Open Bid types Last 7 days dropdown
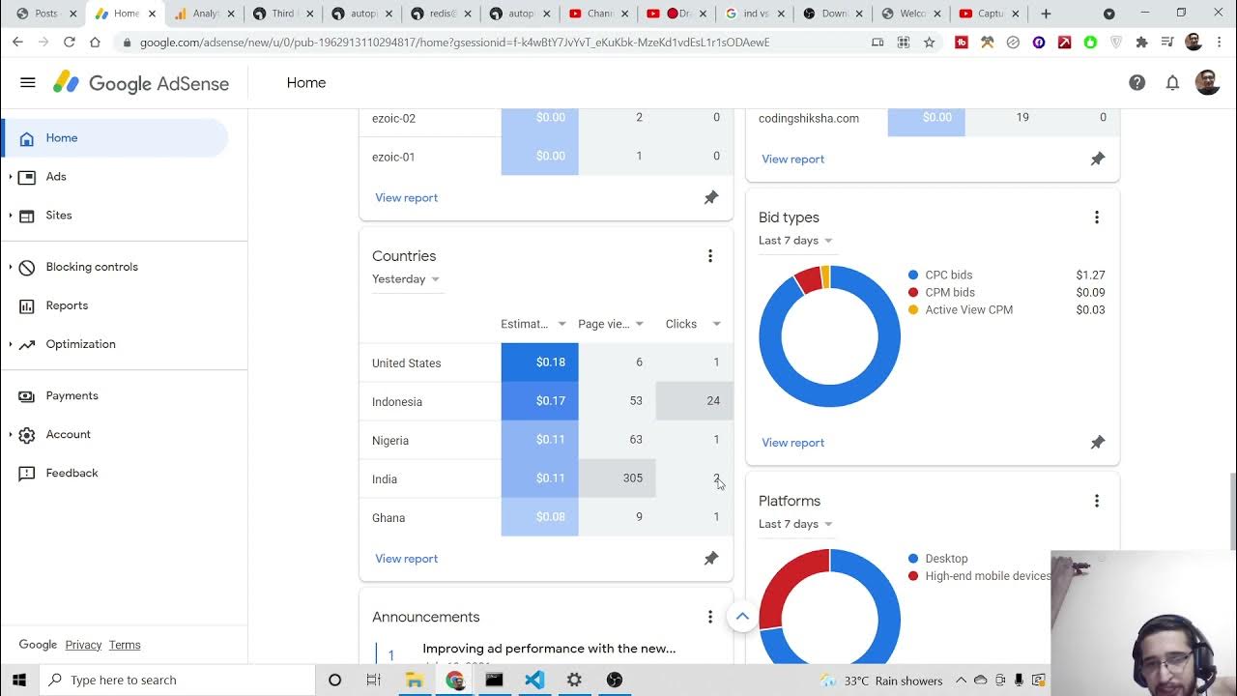Viewport: 1237px width, 696px height. click(795, 241)
